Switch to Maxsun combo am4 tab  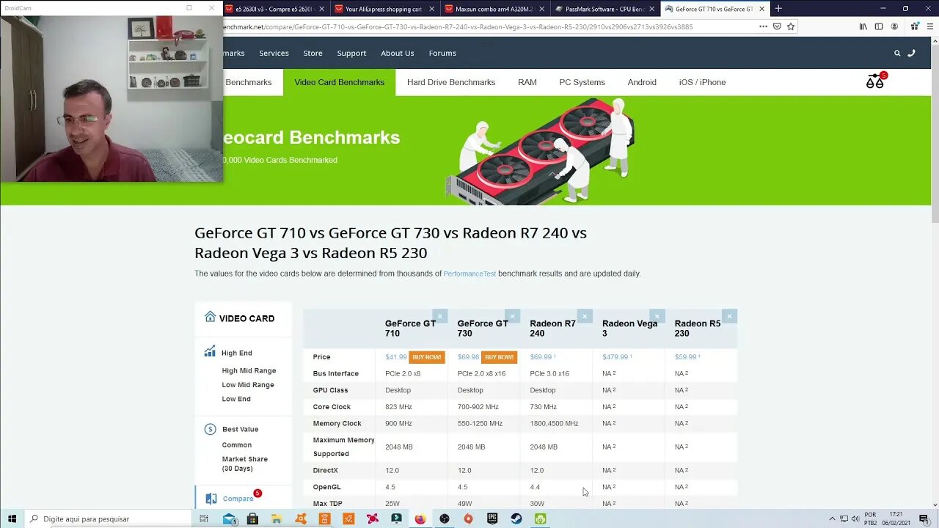pos(494,9)
